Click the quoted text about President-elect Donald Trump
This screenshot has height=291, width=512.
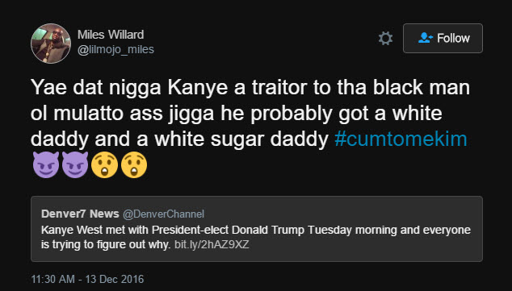pyautogui.click(x=256, y=237)
